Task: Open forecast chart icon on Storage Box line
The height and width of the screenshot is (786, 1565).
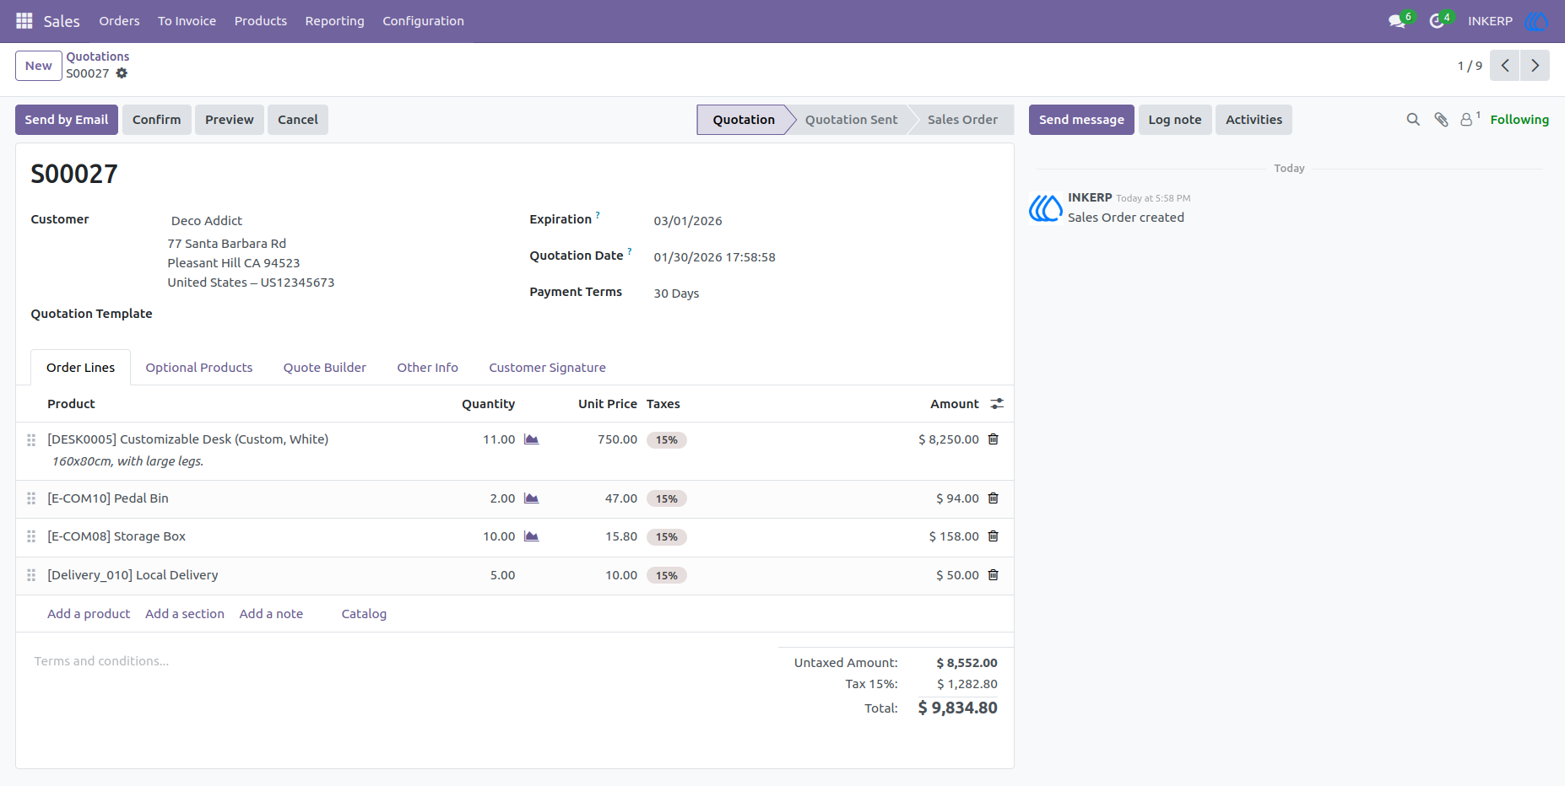Action: (x=531, y=536)
